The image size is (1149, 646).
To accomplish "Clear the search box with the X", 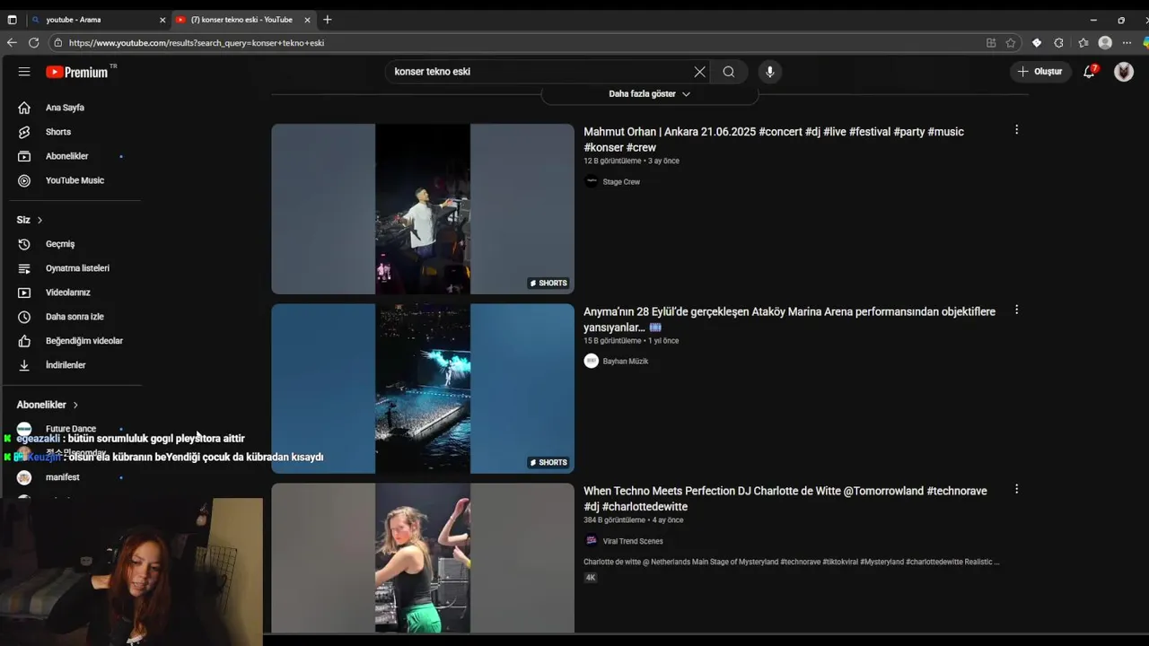I will coord(699,72).
